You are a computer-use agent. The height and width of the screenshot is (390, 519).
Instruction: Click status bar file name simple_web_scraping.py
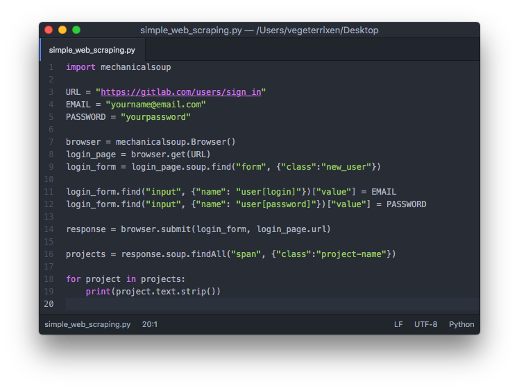pos(87,324)
